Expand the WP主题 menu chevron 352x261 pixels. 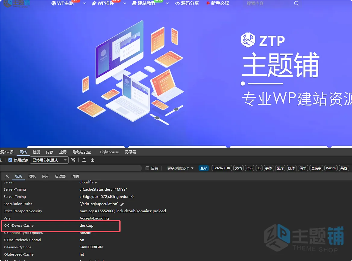coord(84,3)
